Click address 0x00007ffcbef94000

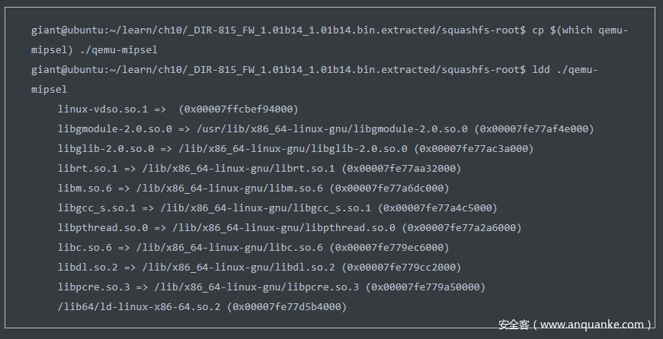(x=239, y=109)
